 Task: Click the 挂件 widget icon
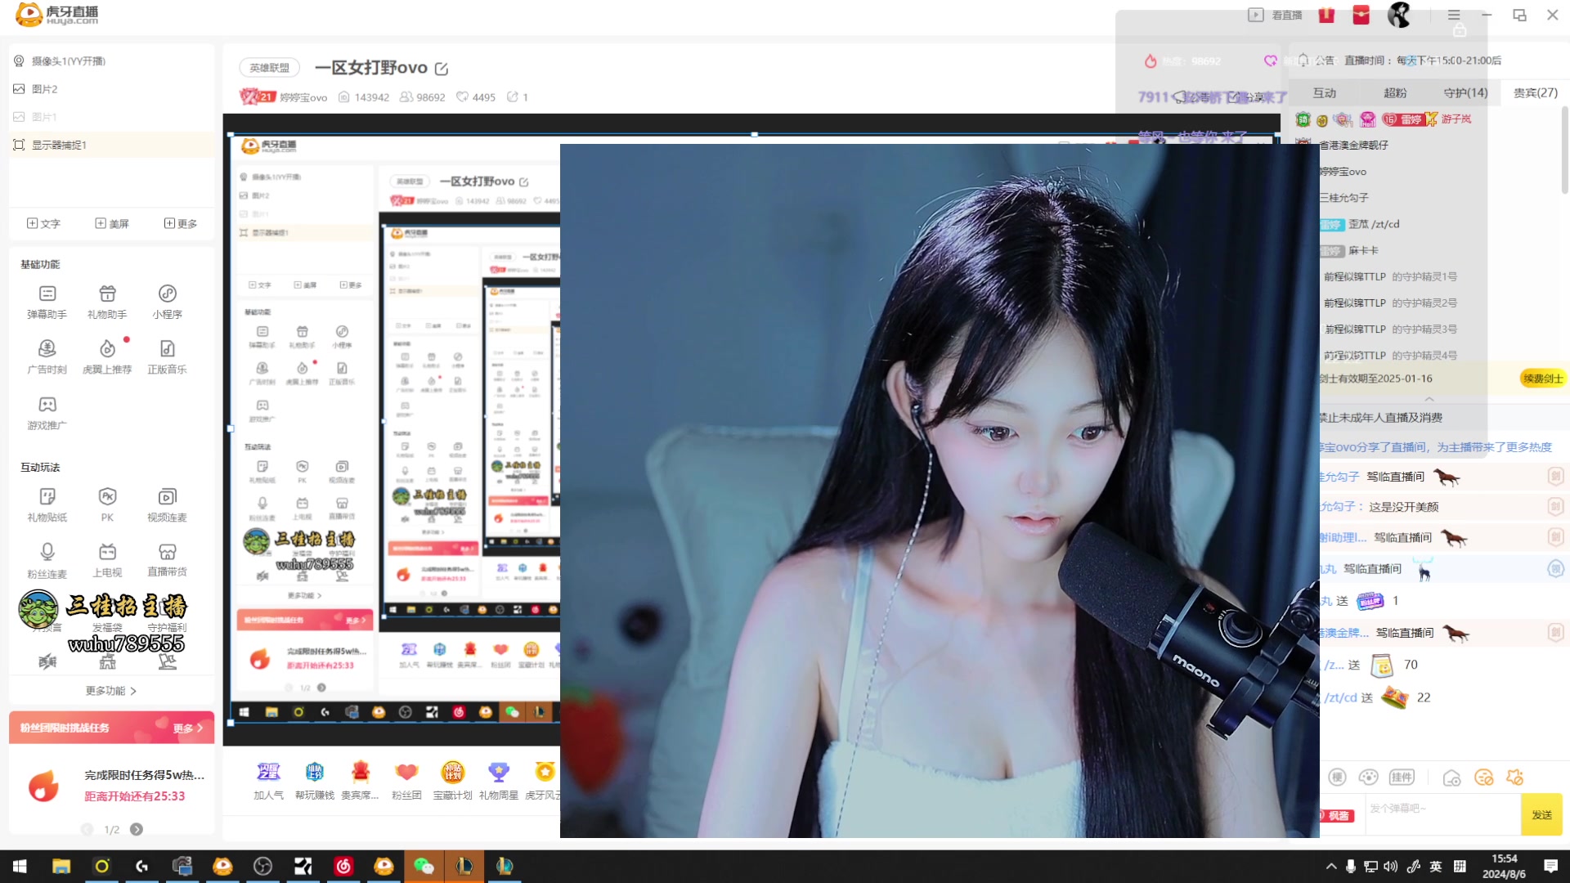pos(1402,777)
